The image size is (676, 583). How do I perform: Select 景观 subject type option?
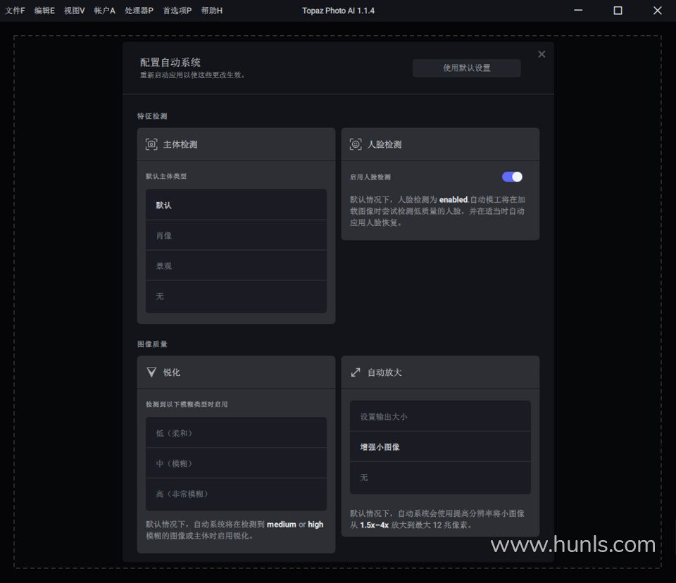pos(236,265)
